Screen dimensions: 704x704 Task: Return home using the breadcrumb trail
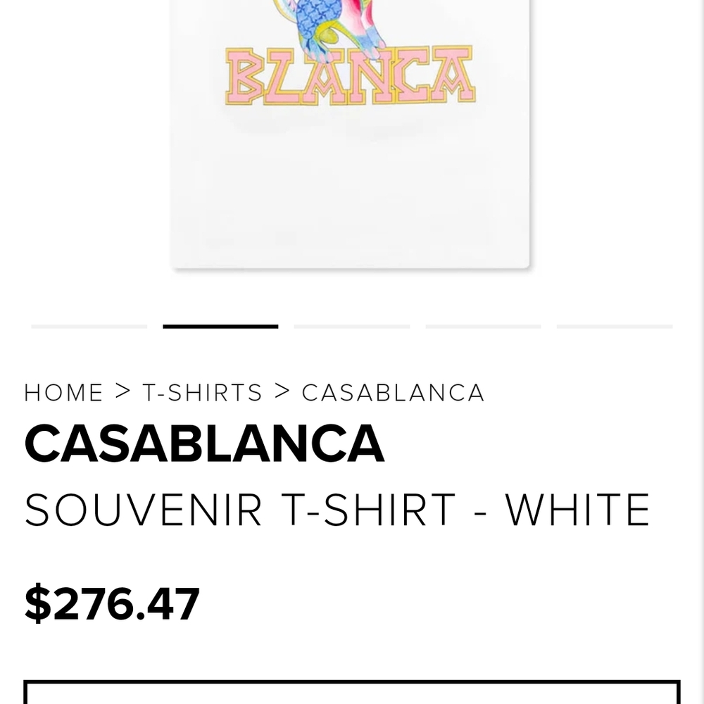[x=63, y=392]
